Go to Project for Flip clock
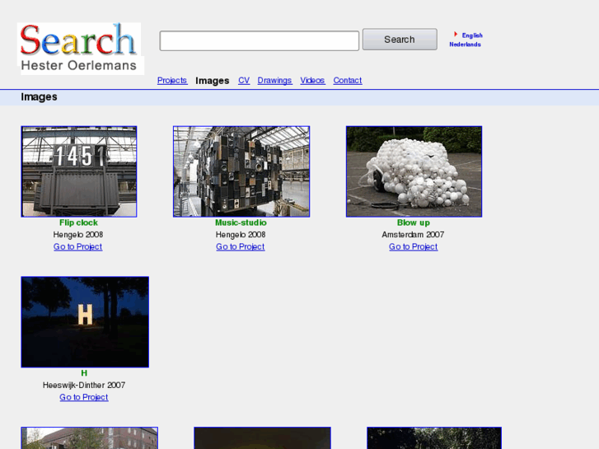 [78, 246]
